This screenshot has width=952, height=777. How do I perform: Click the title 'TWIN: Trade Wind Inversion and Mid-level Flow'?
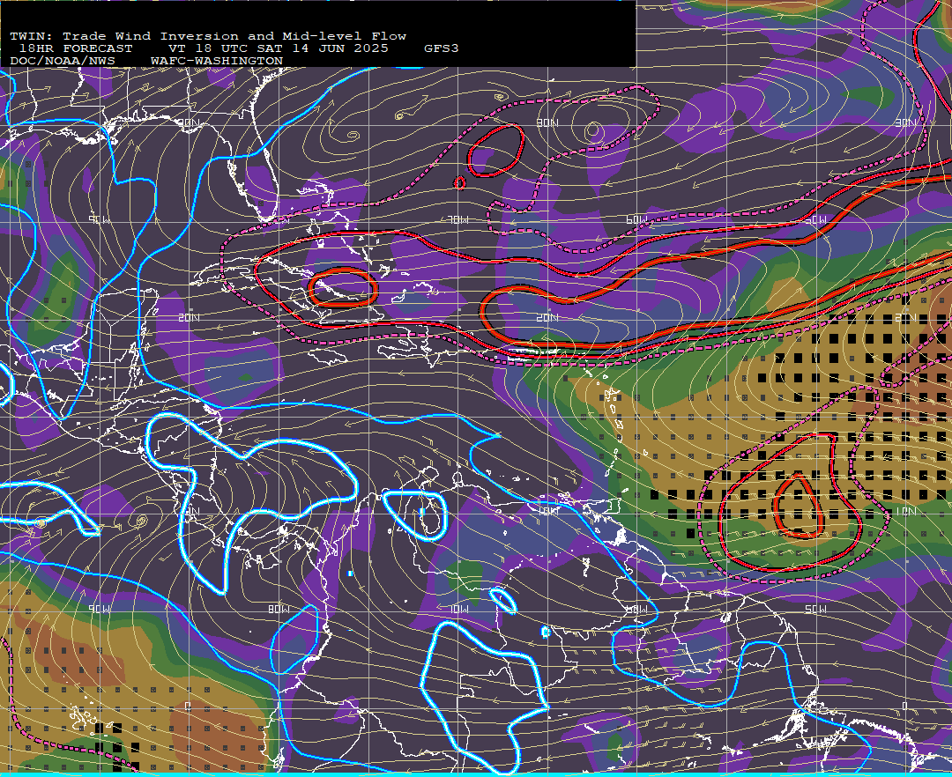pos(208,36)
